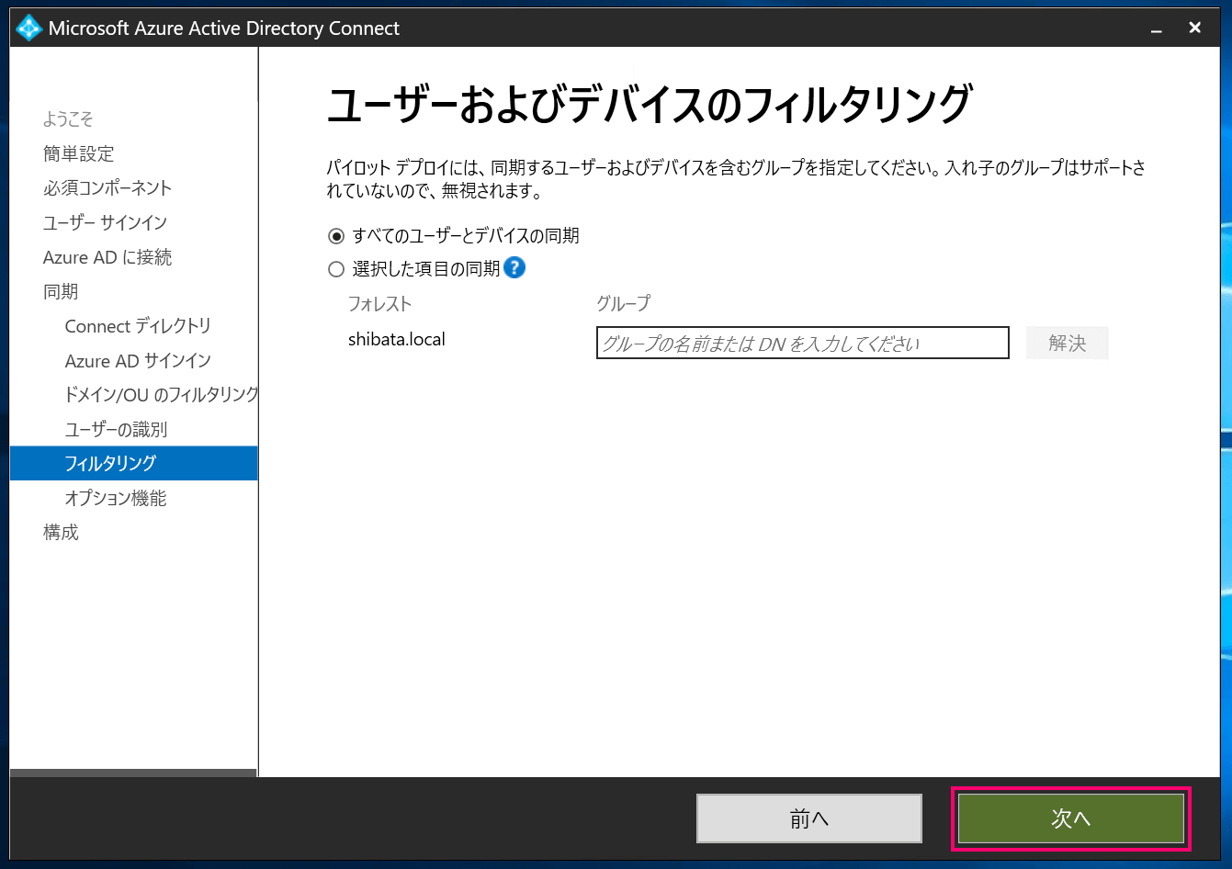Click the 解決 button
1232x869 pixels.
[x=1068, y=343]
